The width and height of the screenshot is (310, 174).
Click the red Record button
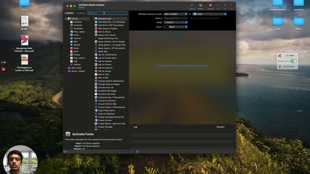click(210, 6)
